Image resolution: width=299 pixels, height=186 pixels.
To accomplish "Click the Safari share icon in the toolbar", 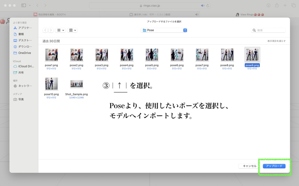I will (277, 5).
